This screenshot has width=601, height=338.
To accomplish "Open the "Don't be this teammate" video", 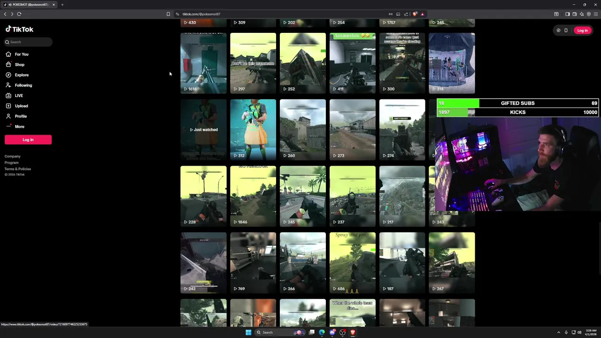I will 253,63.
